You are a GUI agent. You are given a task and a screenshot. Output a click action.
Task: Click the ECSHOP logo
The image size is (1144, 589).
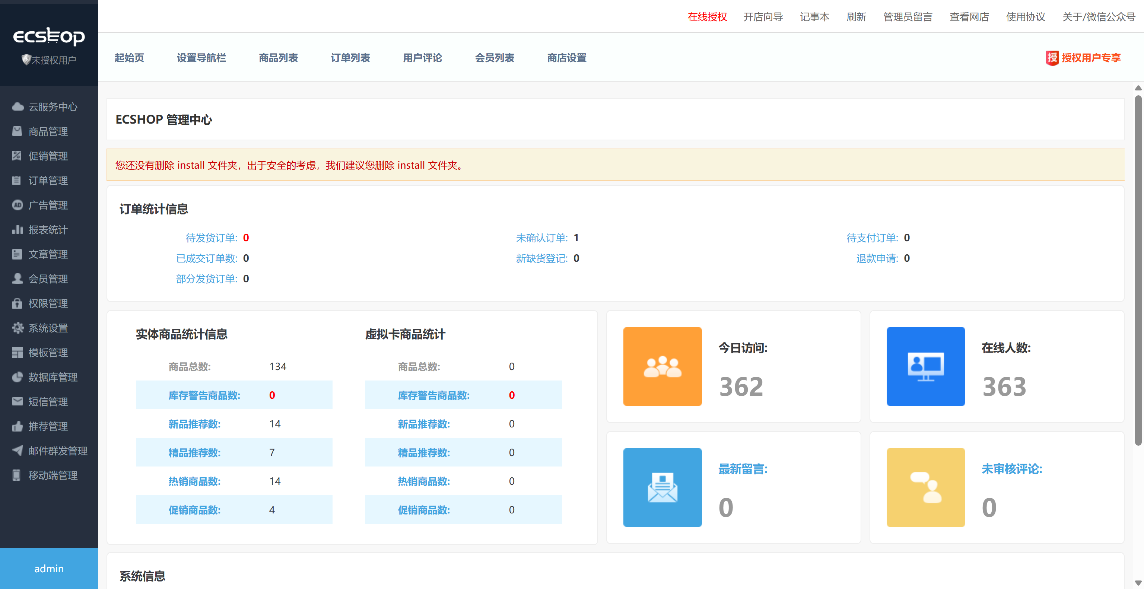pyautogui.click(x=49, y=37)
